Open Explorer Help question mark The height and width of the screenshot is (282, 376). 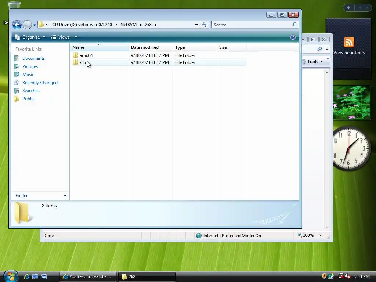(293, 37)
